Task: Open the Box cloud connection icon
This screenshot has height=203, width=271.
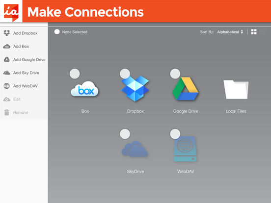Action: [x=84, y=89]
